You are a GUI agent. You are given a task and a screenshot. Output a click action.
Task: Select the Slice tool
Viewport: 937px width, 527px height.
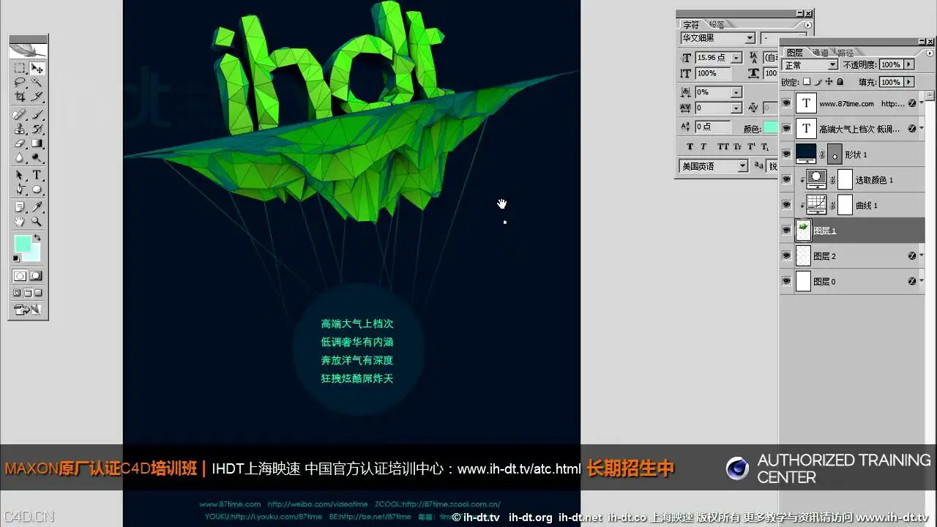(37, 96)
